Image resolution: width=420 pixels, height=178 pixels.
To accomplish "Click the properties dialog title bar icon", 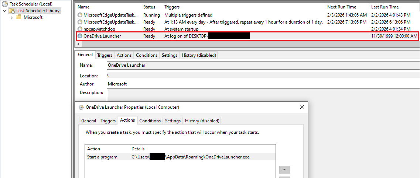I will (81, 107).
